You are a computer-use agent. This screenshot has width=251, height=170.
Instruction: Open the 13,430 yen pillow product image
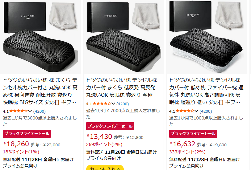(124, 35)
